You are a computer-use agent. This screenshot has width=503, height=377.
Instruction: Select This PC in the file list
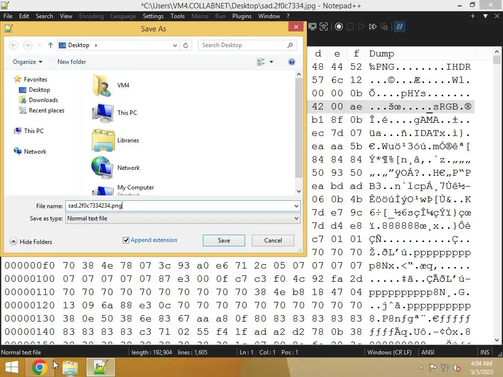(114, 113)
